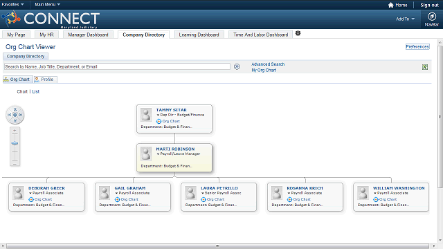
Task: Click the Home icon in top bar
Action: pyautogui.click(x=391, y=5)
